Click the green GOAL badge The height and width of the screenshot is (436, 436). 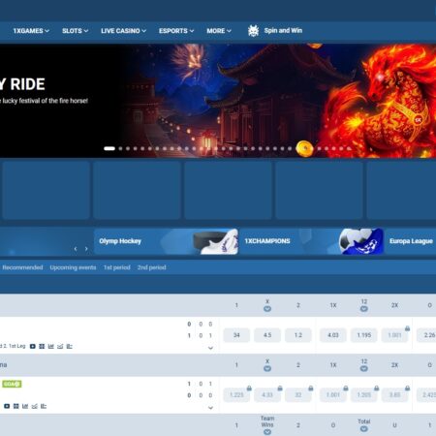coord(12,384)
